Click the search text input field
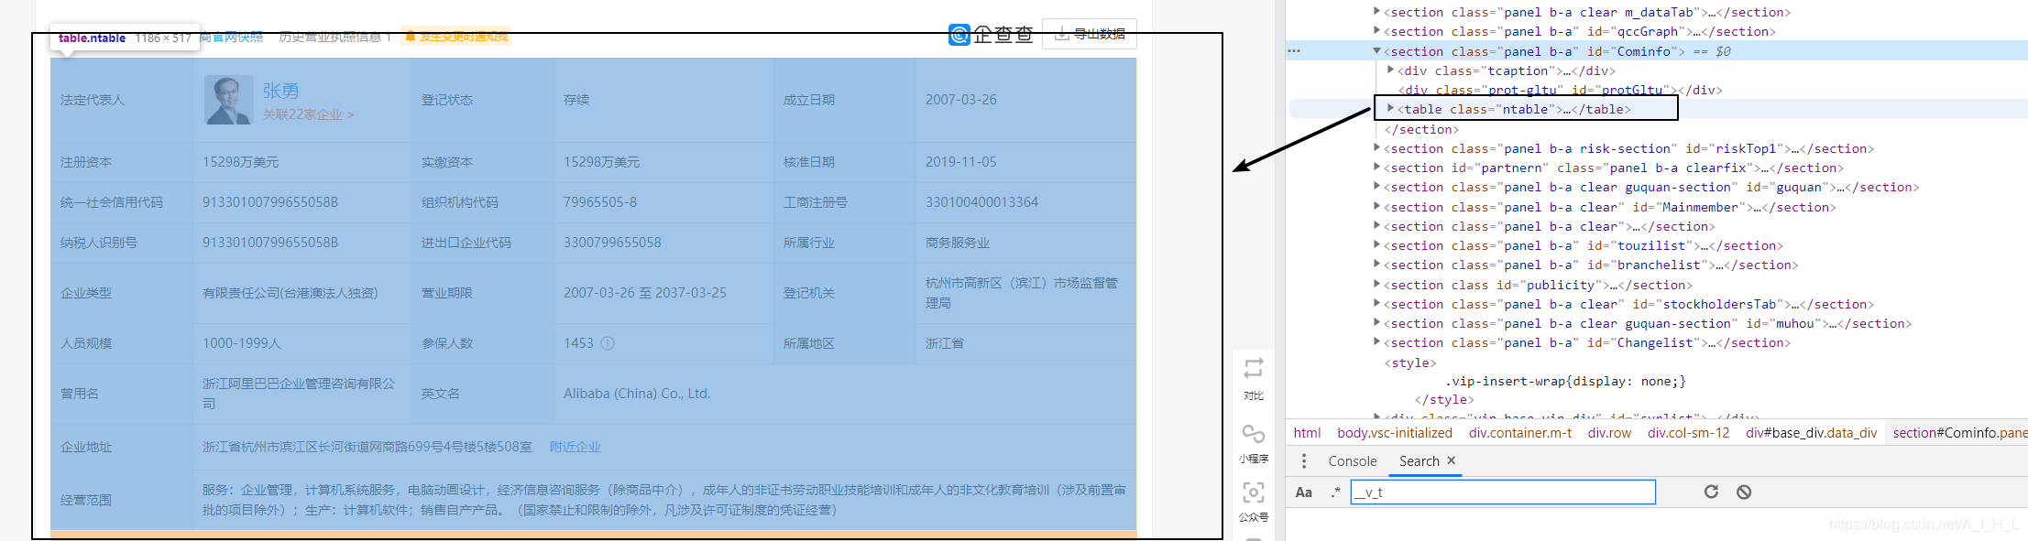The width and height of the screenshot is (2028, 541). tap(1503, 492)
